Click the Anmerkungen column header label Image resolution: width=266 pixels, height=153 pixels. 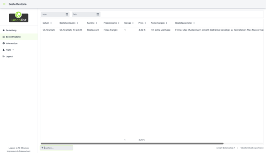[158, 23]
